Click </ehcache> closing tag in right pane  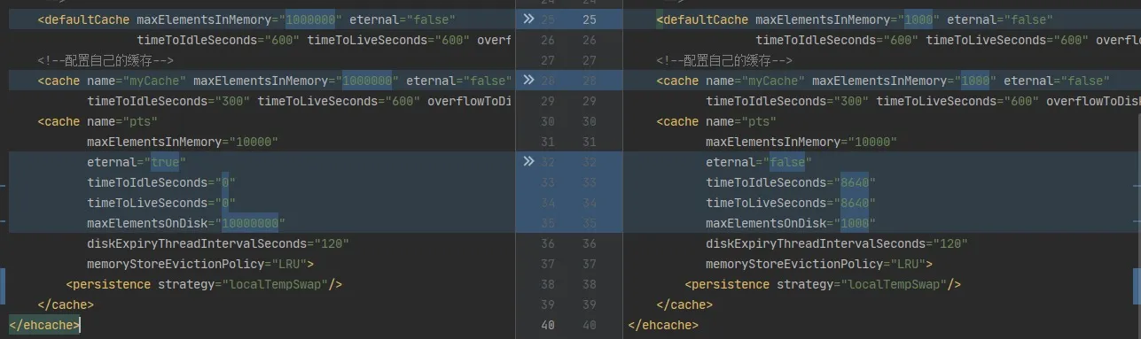coord(663,325)
